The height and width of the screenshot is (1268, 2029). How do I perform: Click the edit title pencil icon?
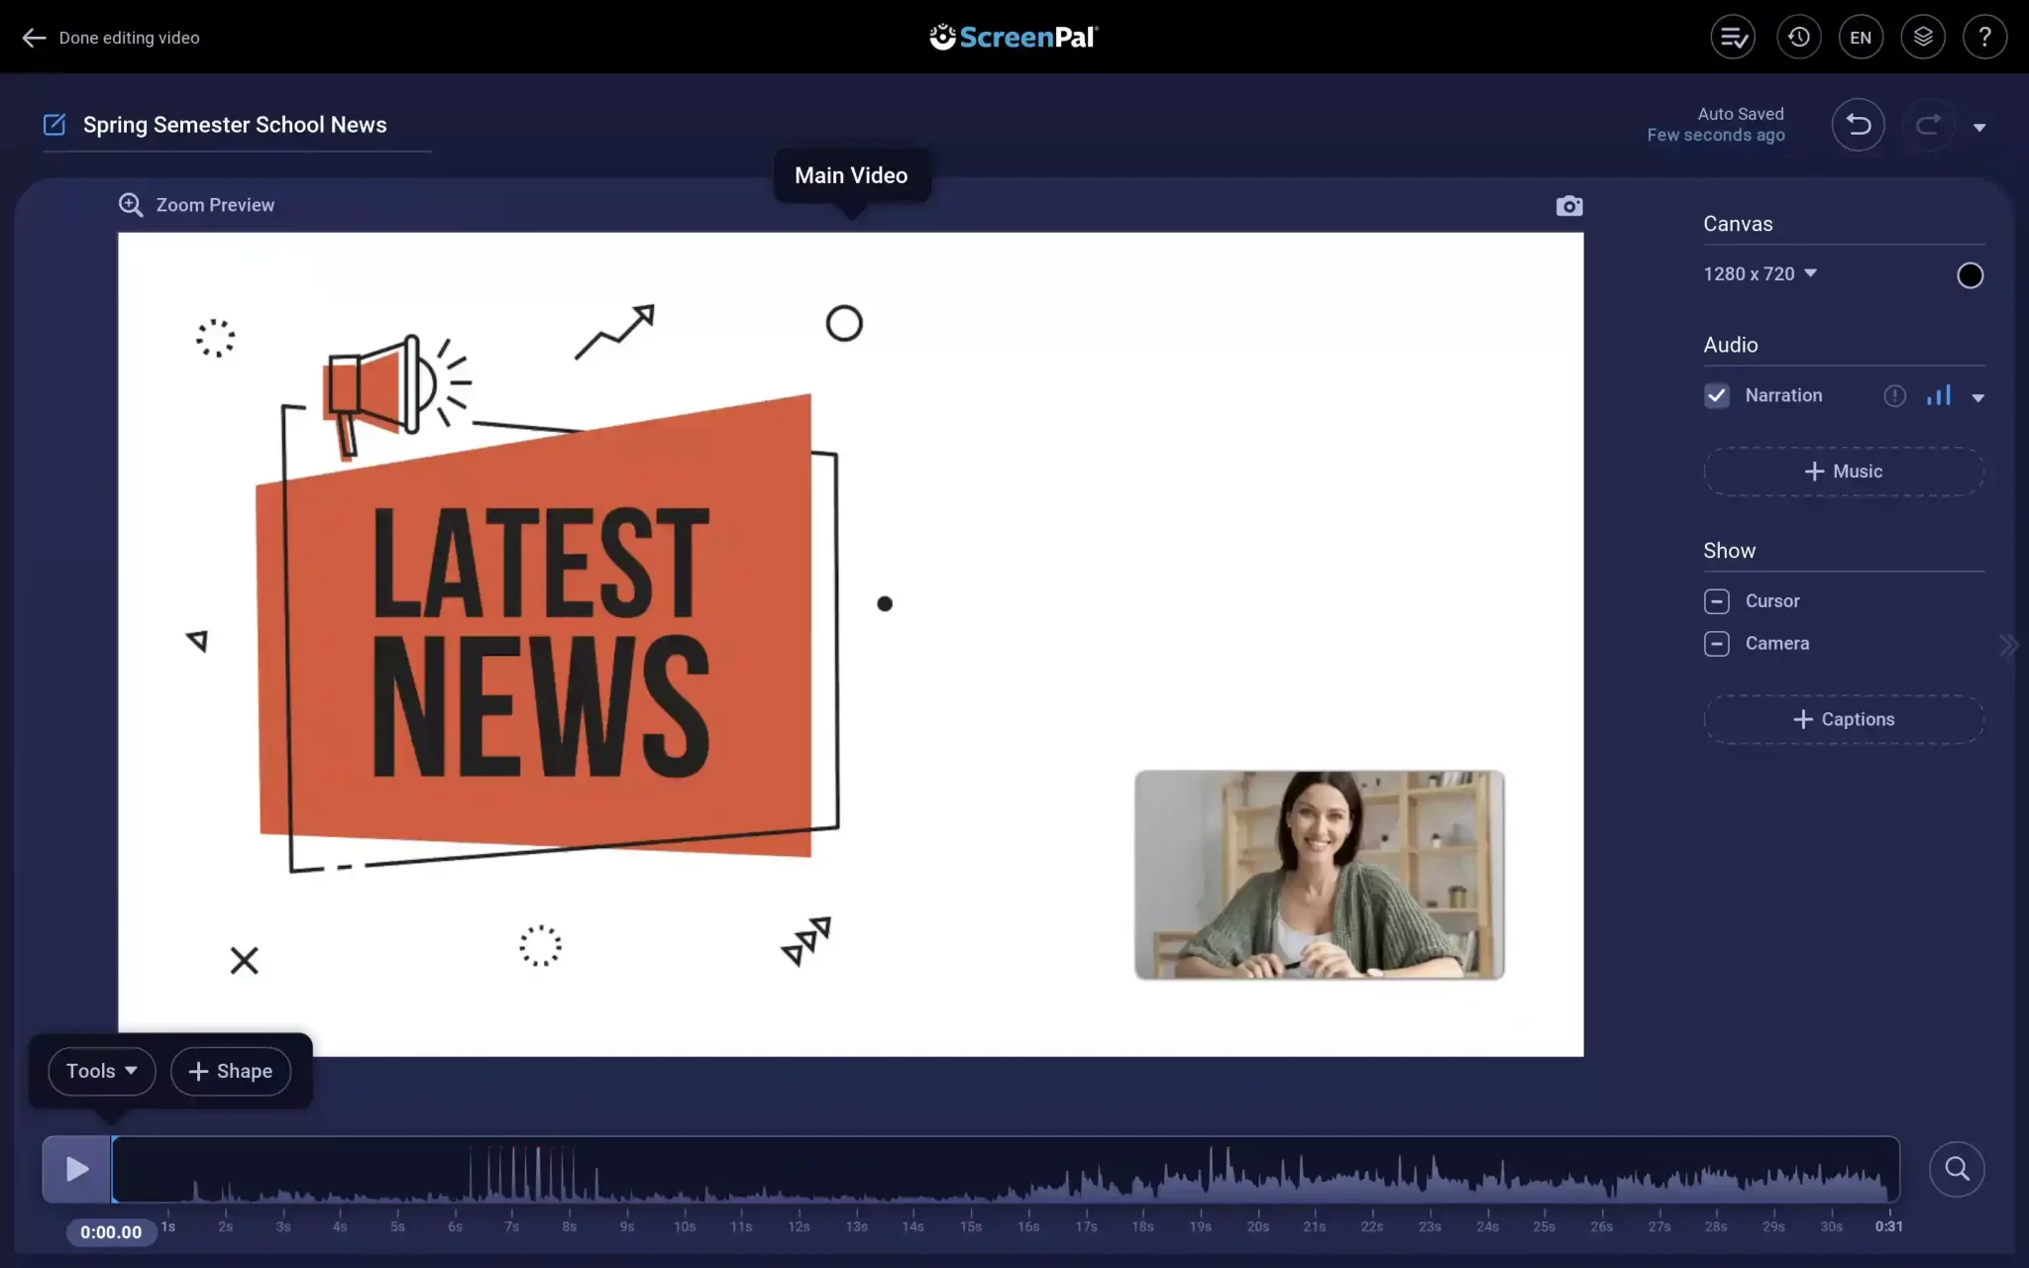(54, 125)
